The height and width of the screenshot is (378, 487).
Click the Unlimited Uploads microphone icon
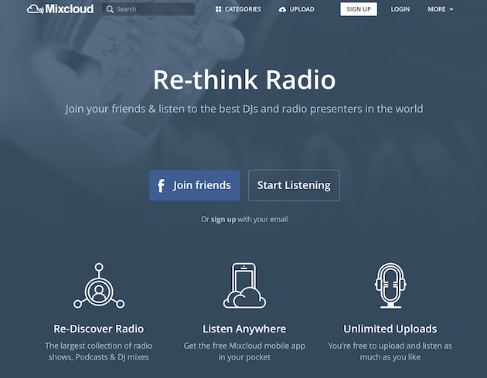pyautogui.click(x=390, y=285)
